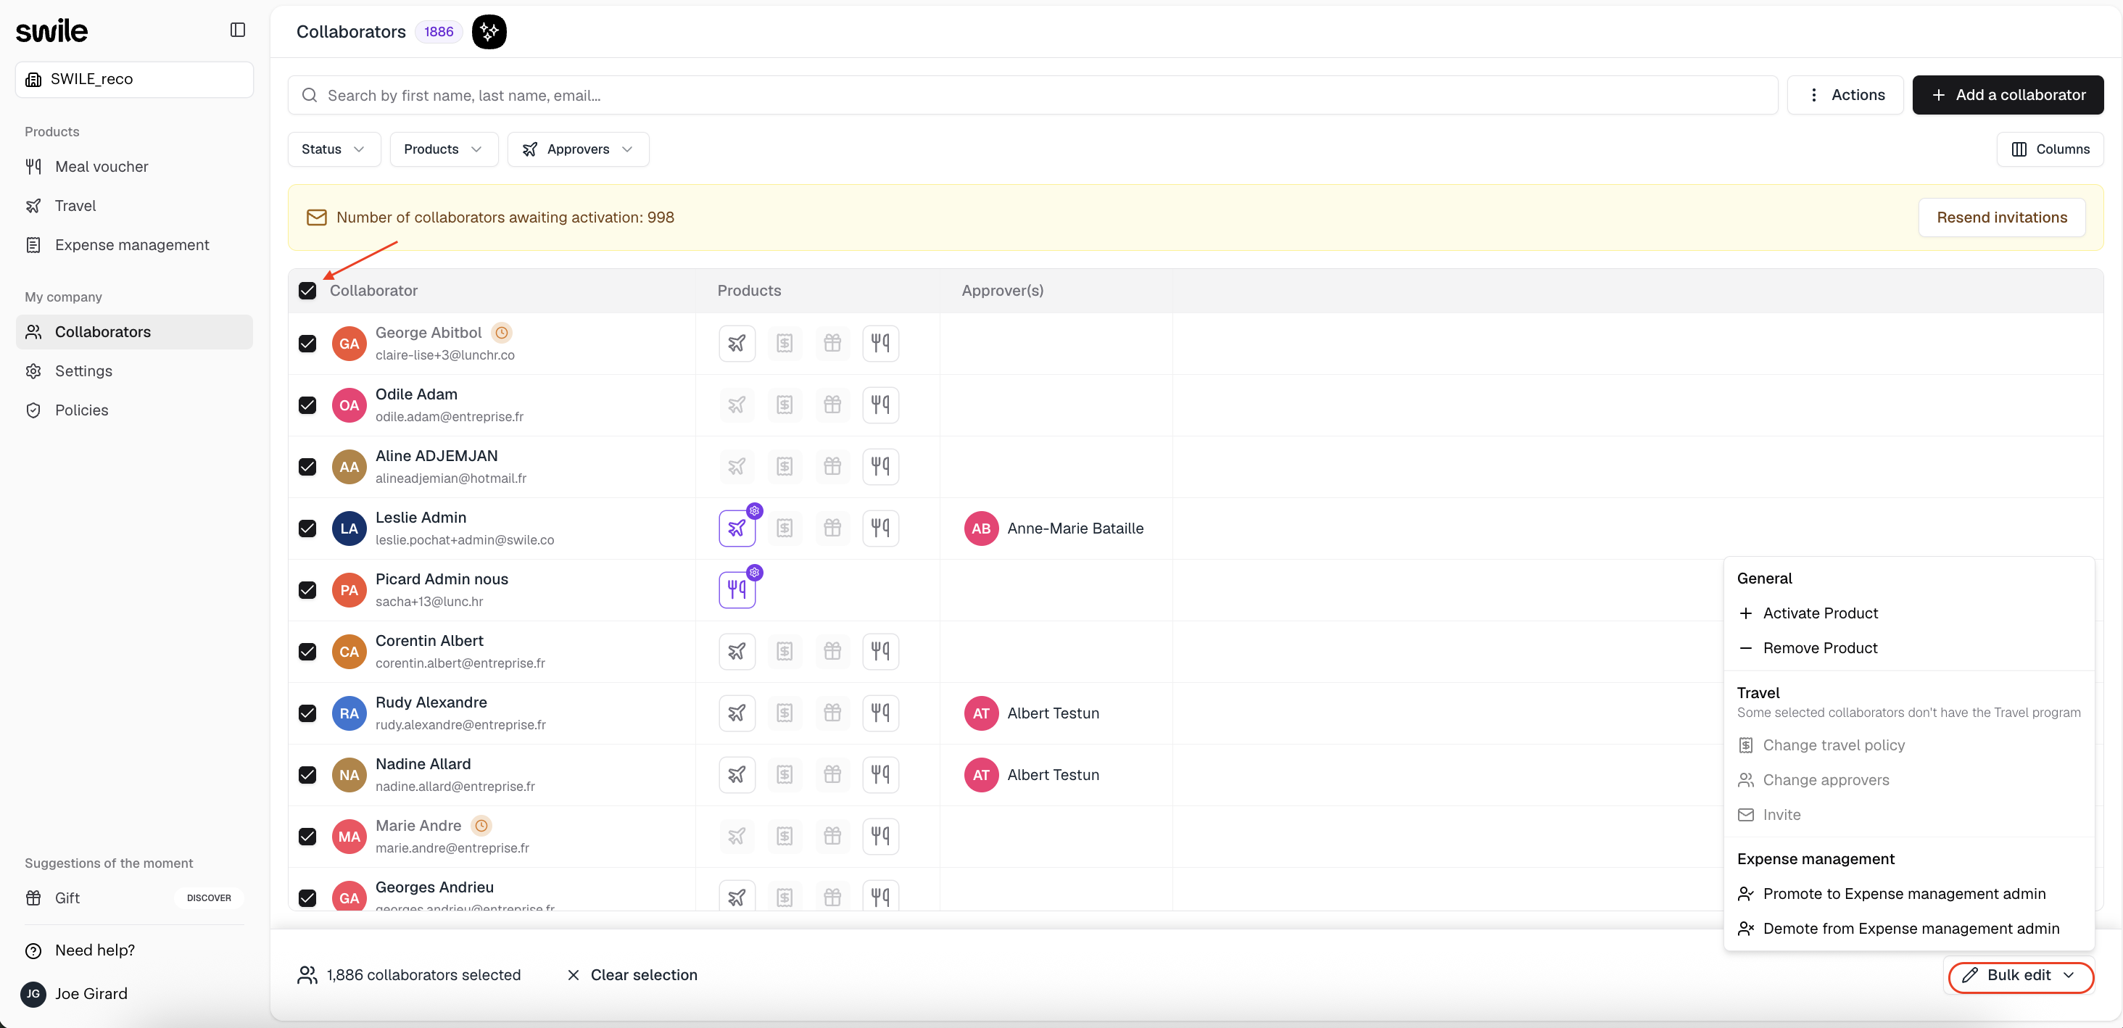2123x1028 pixels.
Task: Click the expense icon for George Abitbol
Action: [785, 343]
